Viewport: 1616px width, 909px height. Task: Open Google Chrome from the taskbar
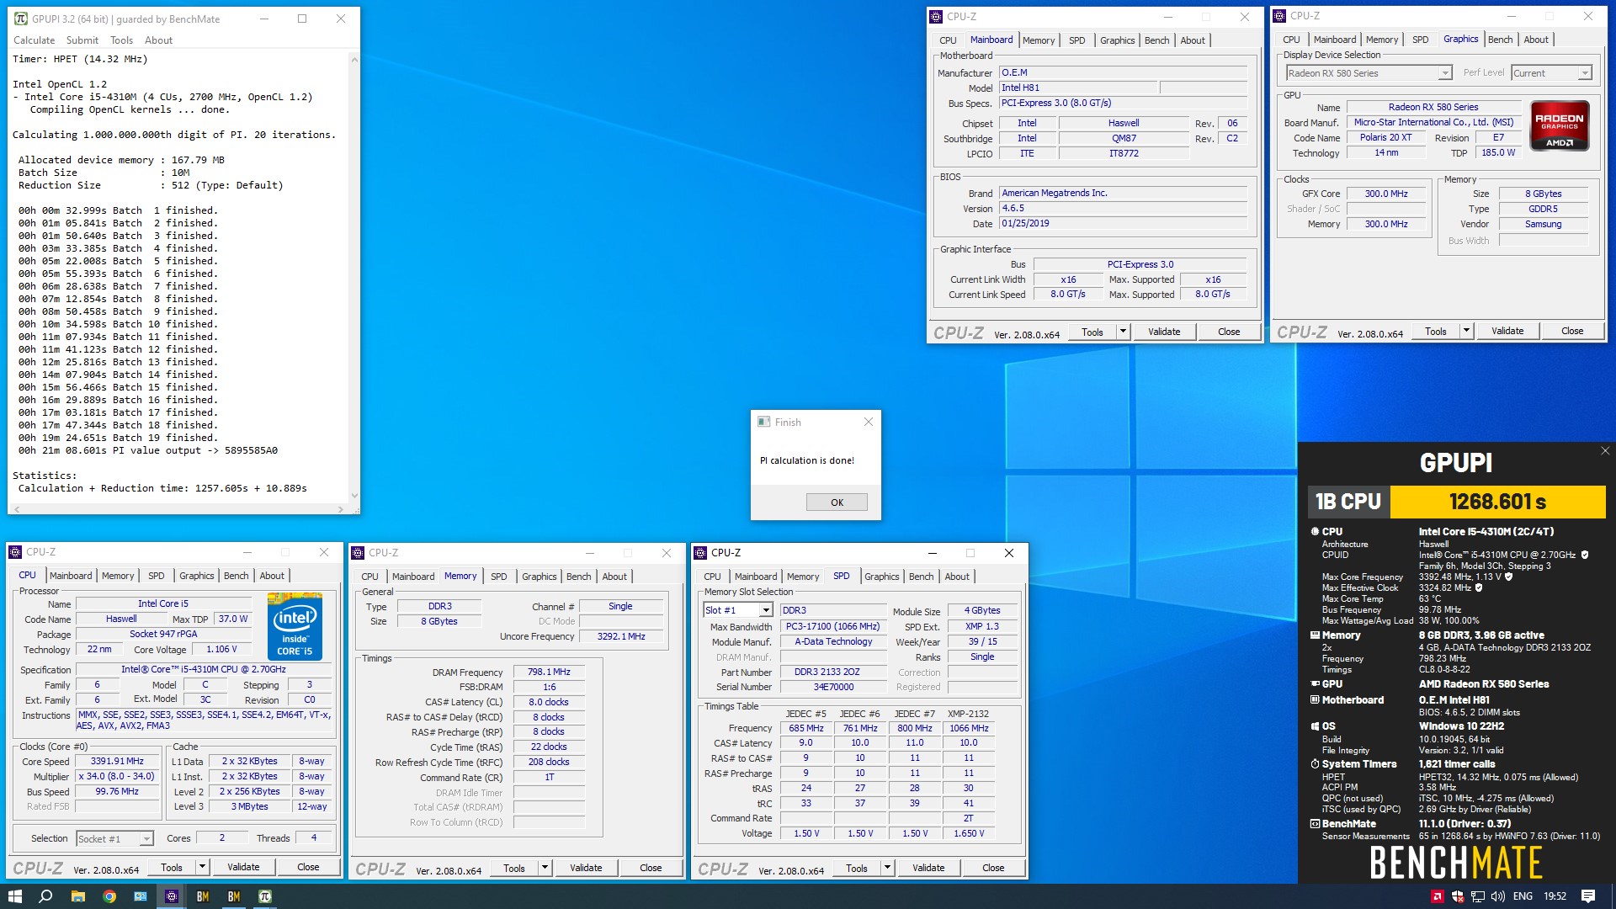pyautogui.click(x=109, y=896)
